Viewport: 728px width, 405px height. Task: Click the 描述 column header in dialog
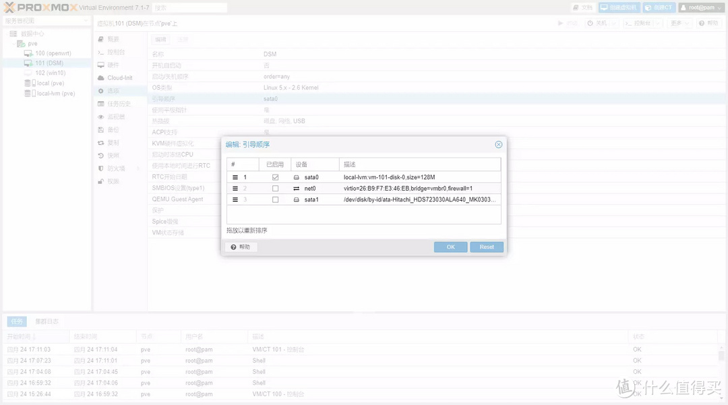tap(420, 164)
